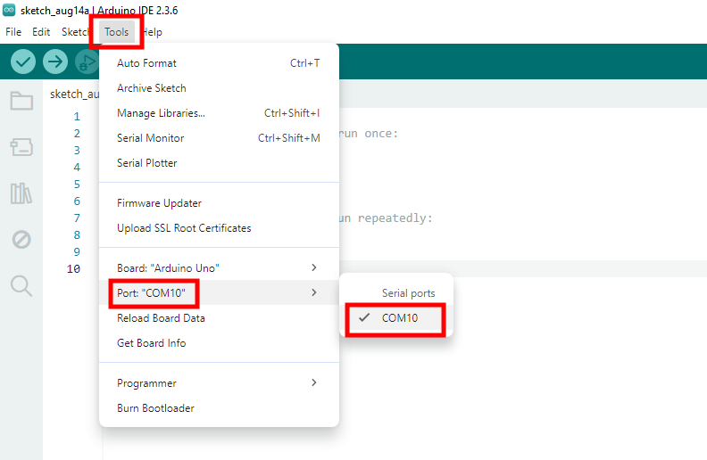
Task: Start the debugger via the Debug icon
Action: click(87, 62)
